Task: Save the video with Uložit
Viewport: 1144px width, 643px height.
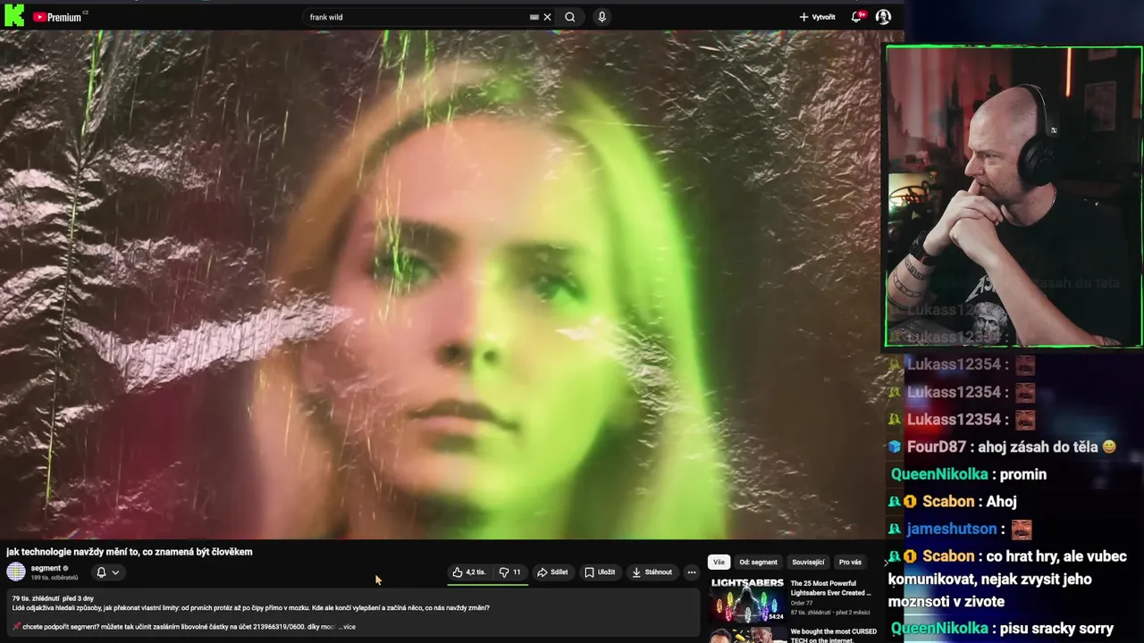Action: click(600, 572)
